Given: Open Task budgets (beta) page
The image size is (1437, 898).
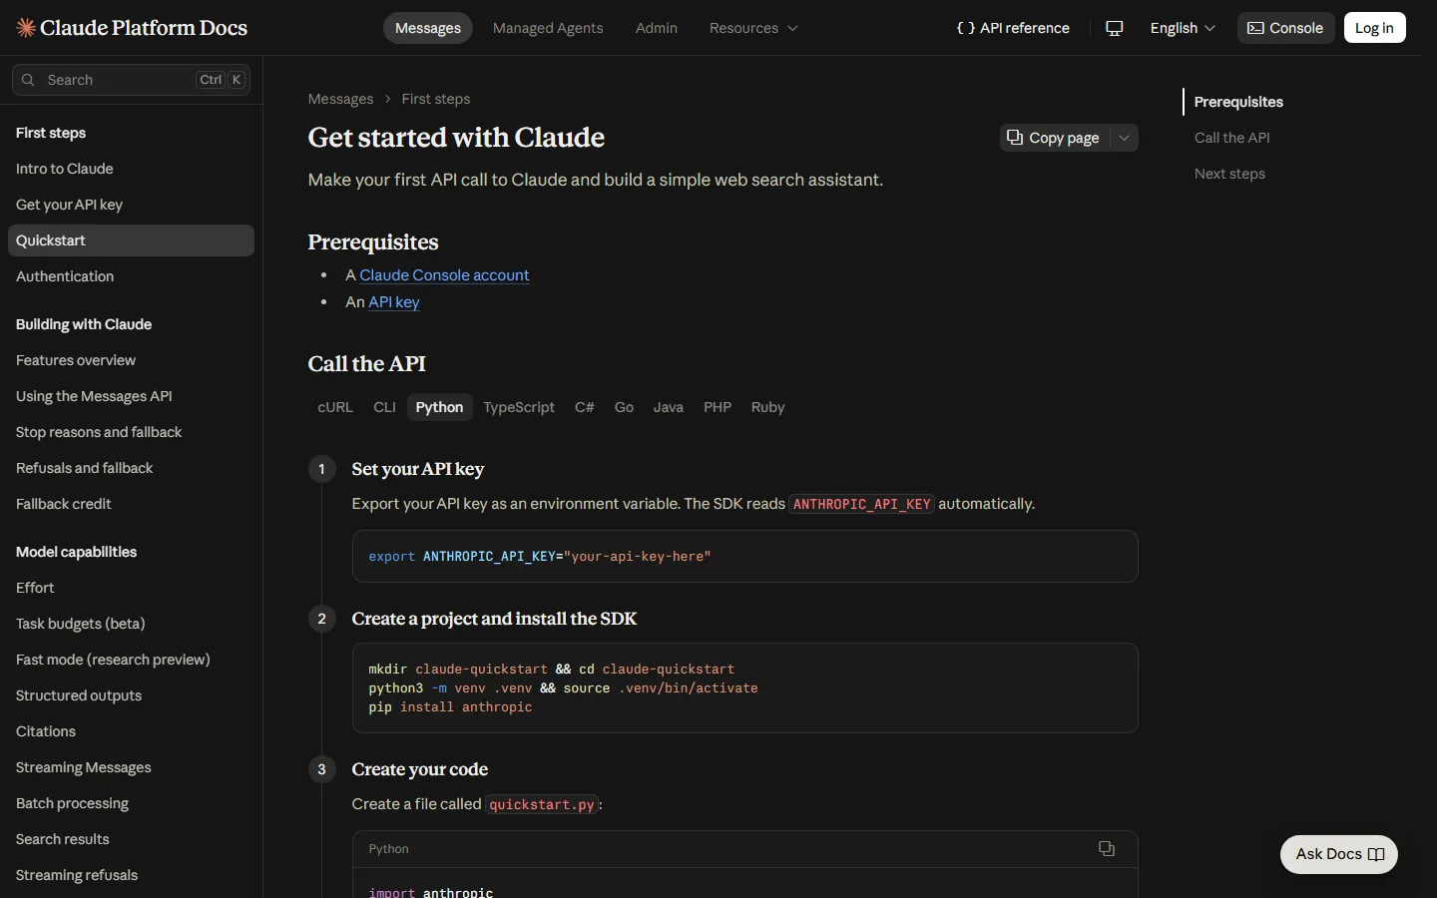Looking at the screenshot, I should (x=131, y=624).
